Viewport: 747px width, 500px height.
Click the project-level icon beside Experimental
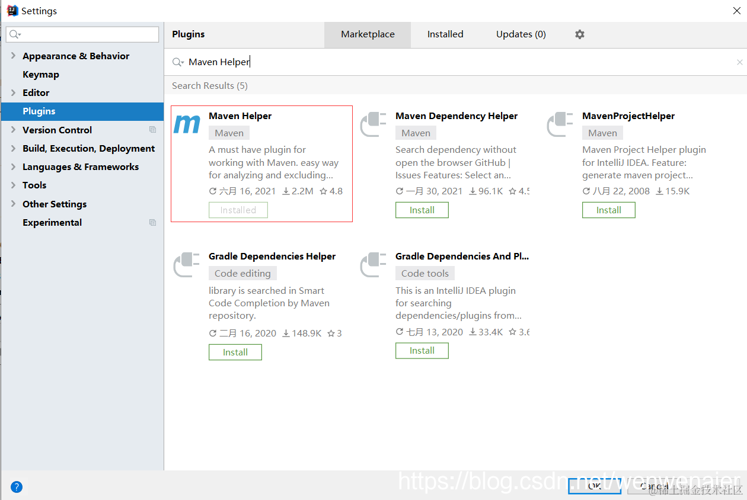(152, 223)
